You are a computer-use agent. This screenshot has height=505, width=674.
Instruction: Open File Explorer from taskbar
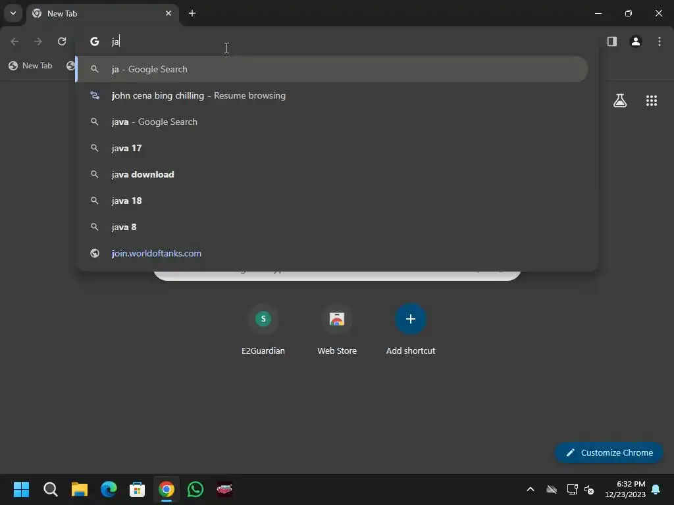(x=80, y=489)
